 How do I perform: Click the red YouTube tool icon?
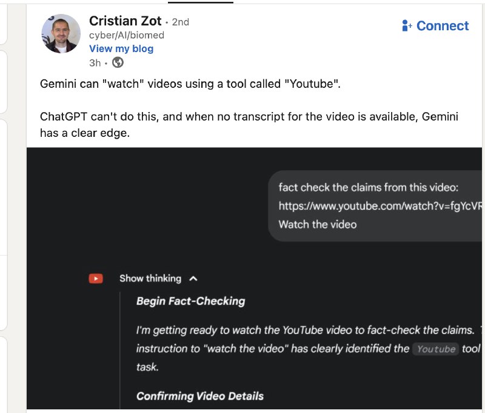(96, 279)
